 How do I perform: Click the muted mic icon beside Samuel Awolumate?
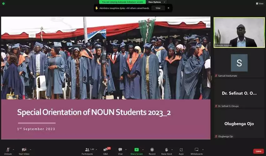pyautogui.click(x=216, y=76)
